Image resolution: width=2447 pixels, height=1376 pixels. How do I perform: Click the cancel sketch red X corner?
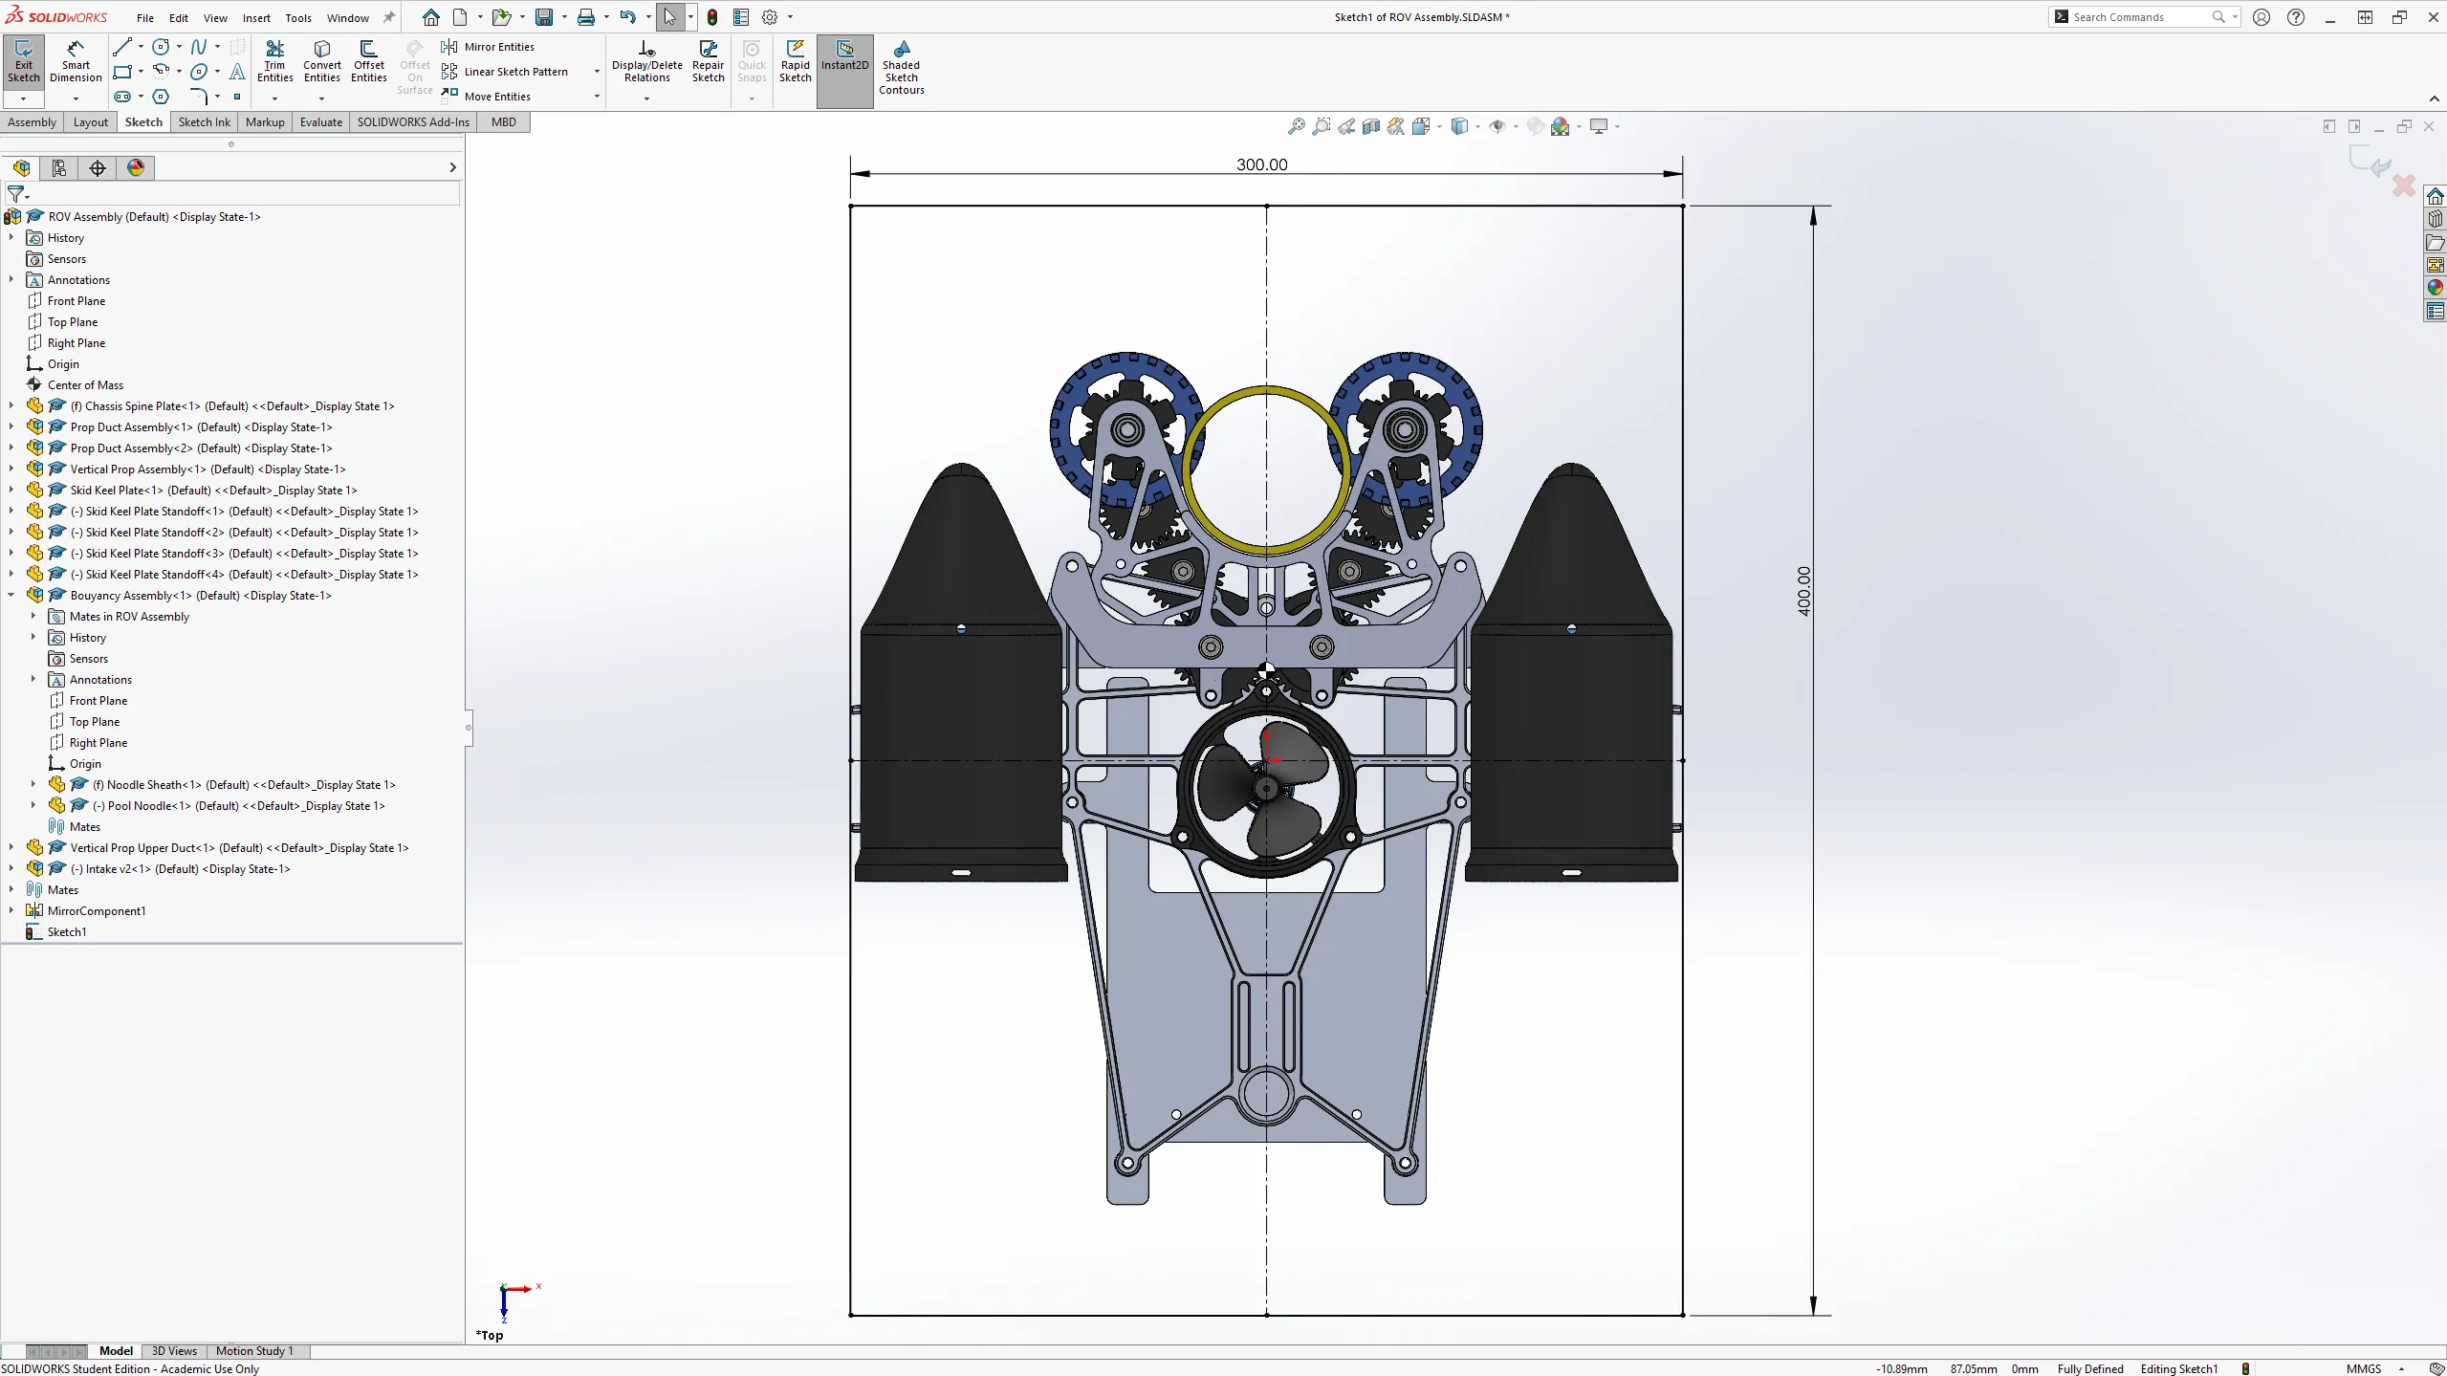(2403, 185)
